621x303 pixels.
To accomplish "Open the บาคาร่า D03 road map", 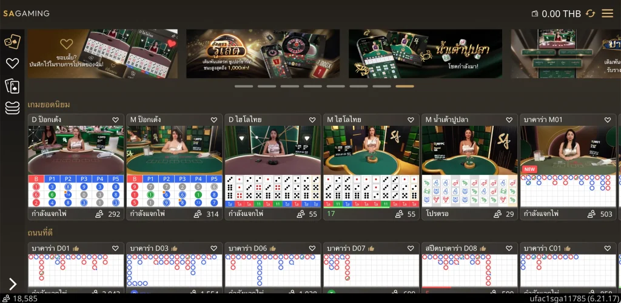I will tap(174, 270).
